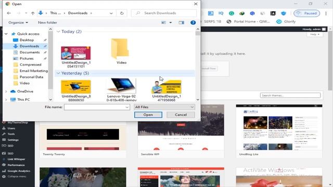Image resolution: width=333 pixels, height=187 pixels.
Task: Click the Paused profile button
Action: point(306,13)
